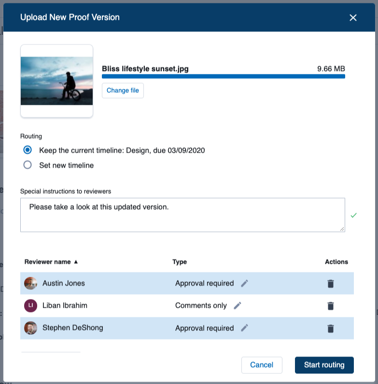Delete reviewer Stephen DeShong
This screenshot has width=378, height=384.
coord(331,328)
